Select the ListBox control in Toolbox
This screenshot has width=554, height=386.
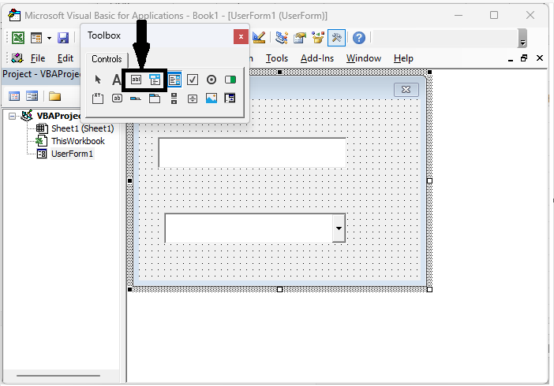click(x=174, y=80)
